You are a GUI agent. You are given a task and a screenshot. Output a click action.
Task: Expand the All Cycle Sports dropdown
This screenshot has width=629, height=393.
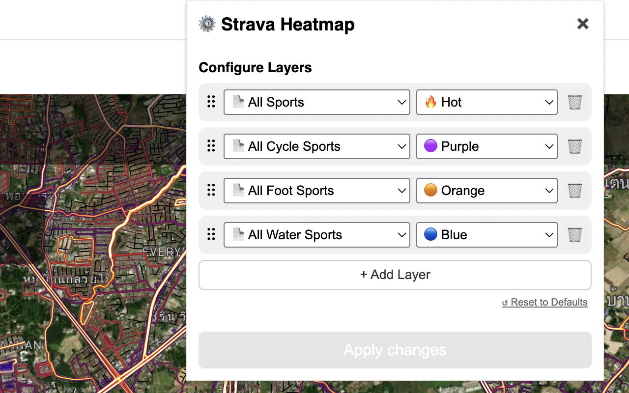pyautogui.click(x=317, y=146)
